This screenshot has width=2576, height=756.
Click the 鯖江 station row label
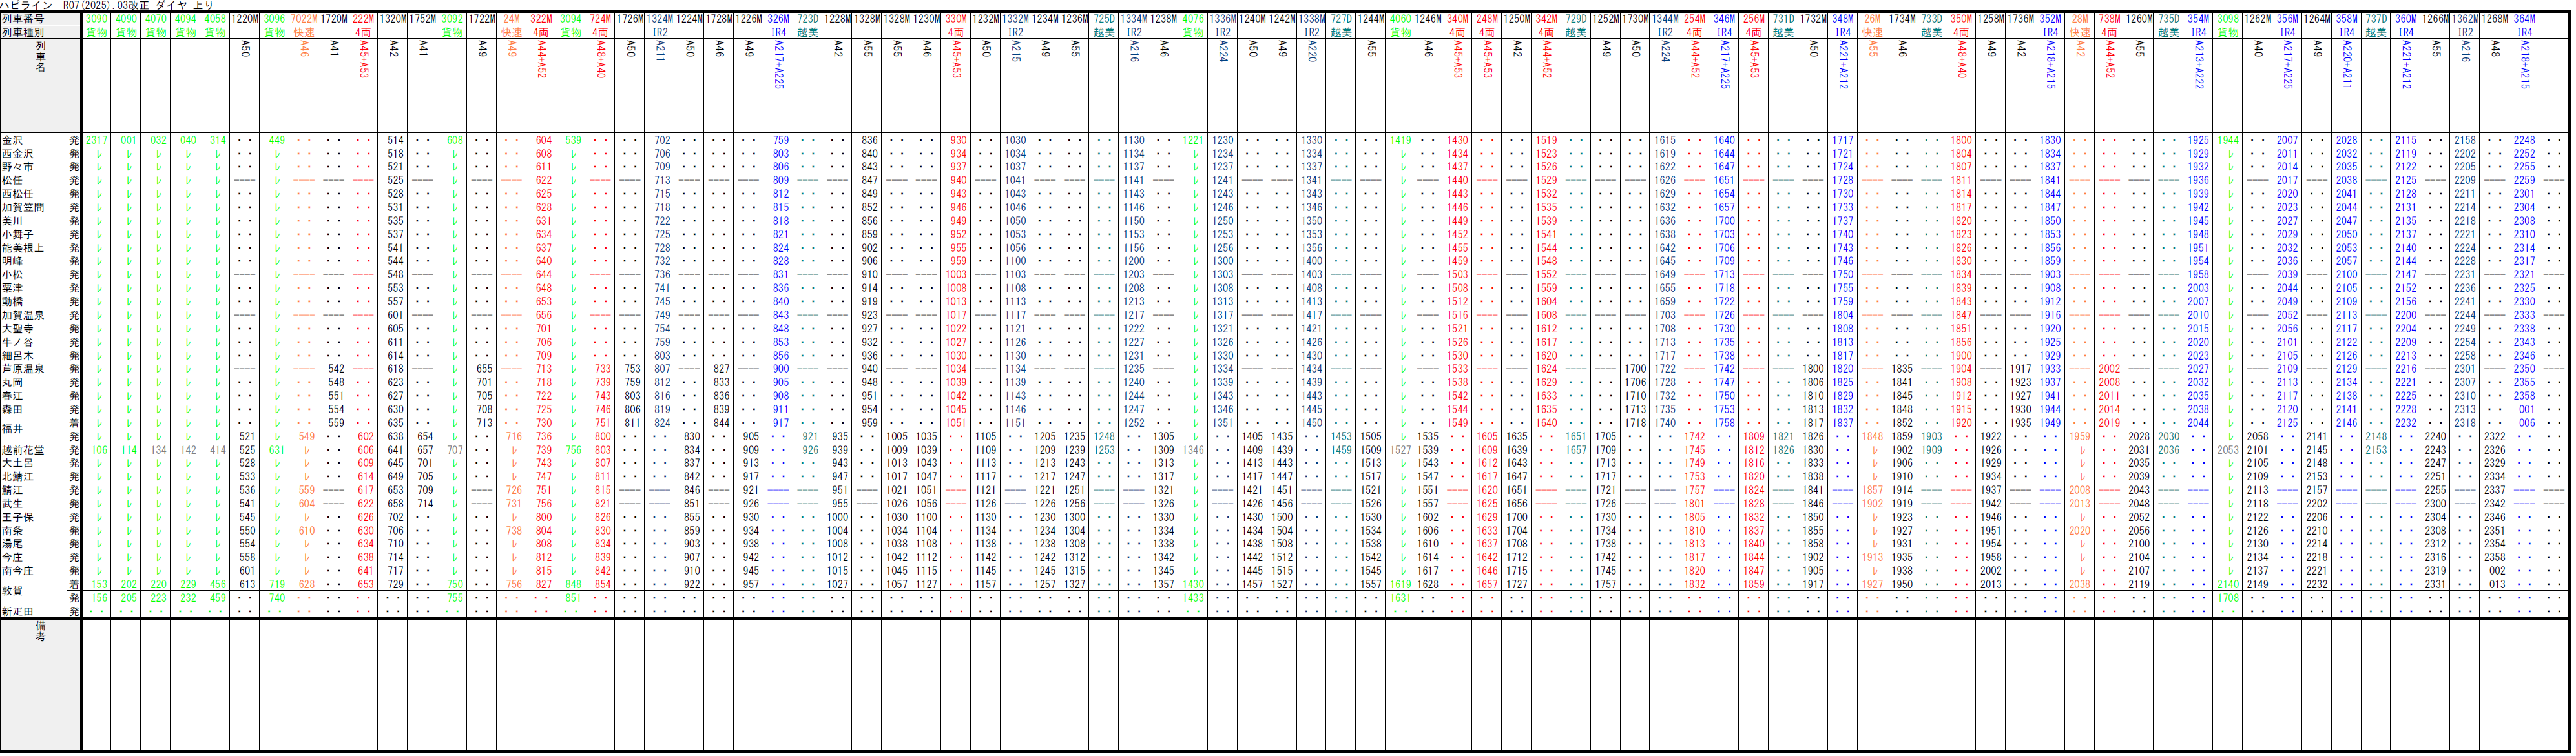[x=12, y=490]
